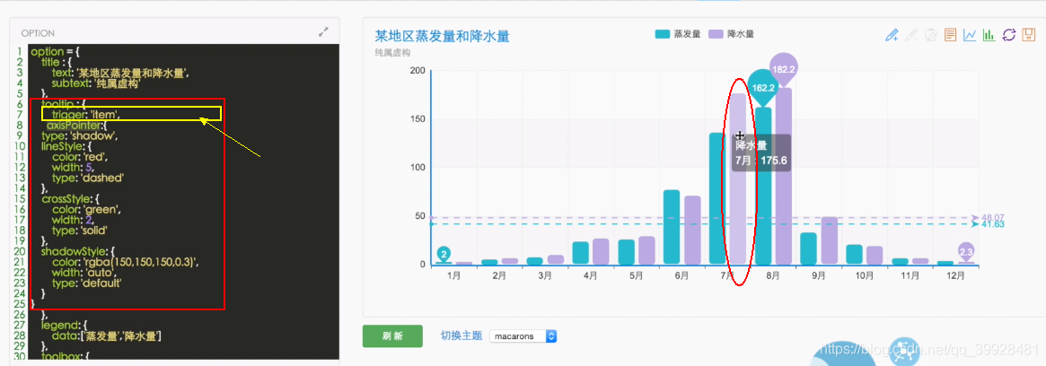The width and height of the screenshot is (1046, 366).
Task: Click the 9月 降水量 bar
Action: (830, 240)
